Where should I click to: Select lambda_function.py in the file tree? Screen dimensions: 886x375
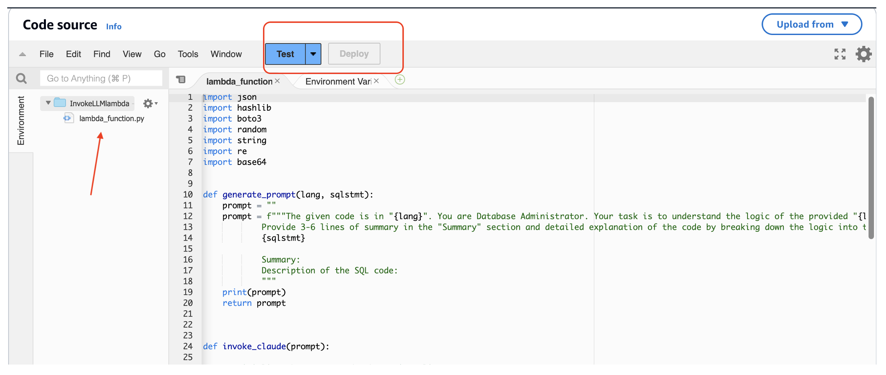(112, 118)
